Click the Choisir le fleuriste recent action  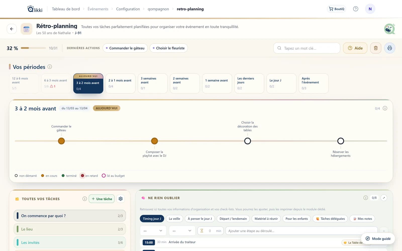tap(169, 48)
